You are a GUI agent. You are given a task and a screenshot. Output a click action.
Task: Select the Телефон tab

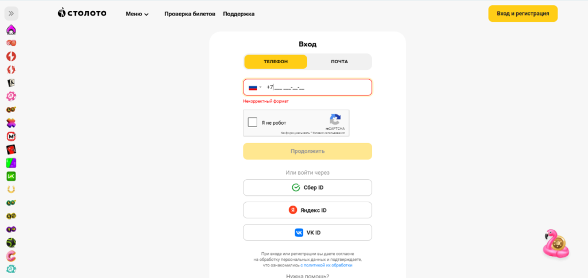(x=276, y=61)
